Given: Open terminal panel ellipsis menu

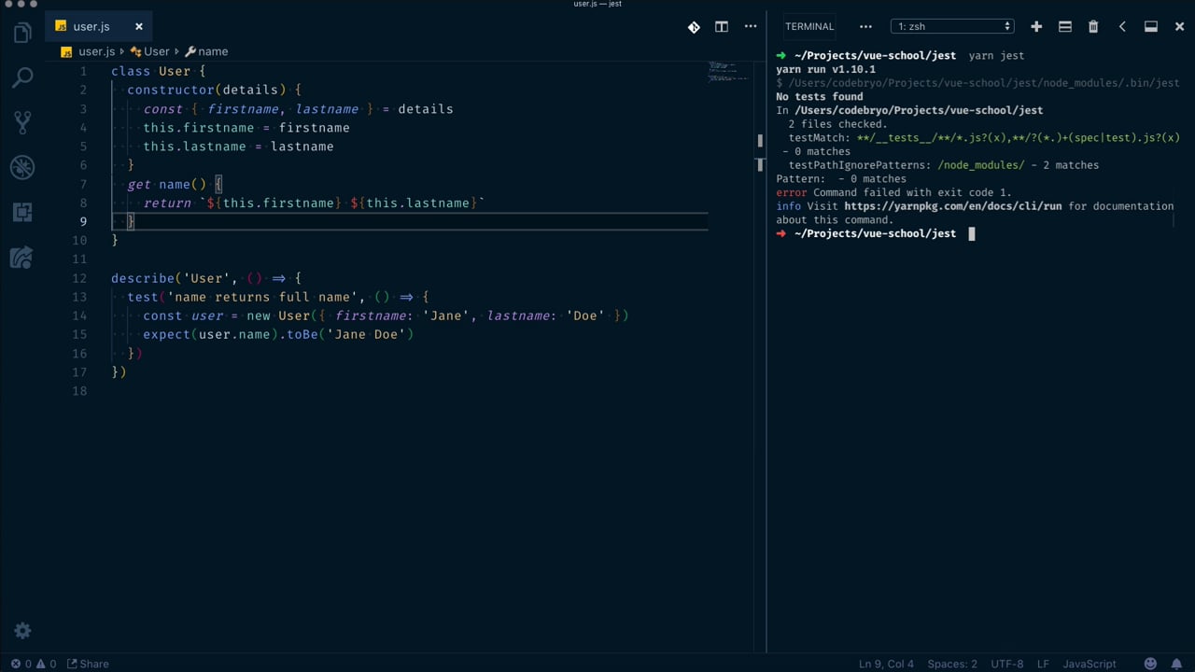Looking at the screenshot, I should click(865, 27).
